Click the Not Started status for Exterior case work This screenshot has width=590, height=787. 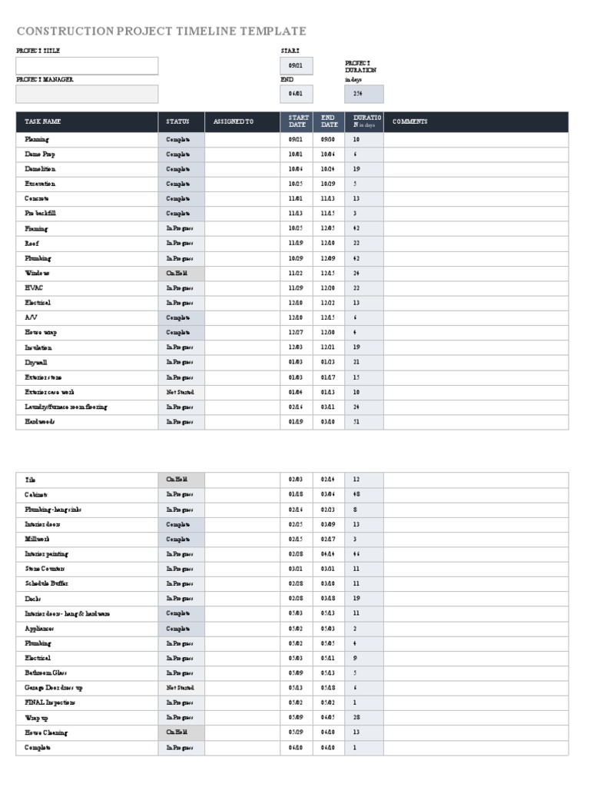[x=181, y=392]
